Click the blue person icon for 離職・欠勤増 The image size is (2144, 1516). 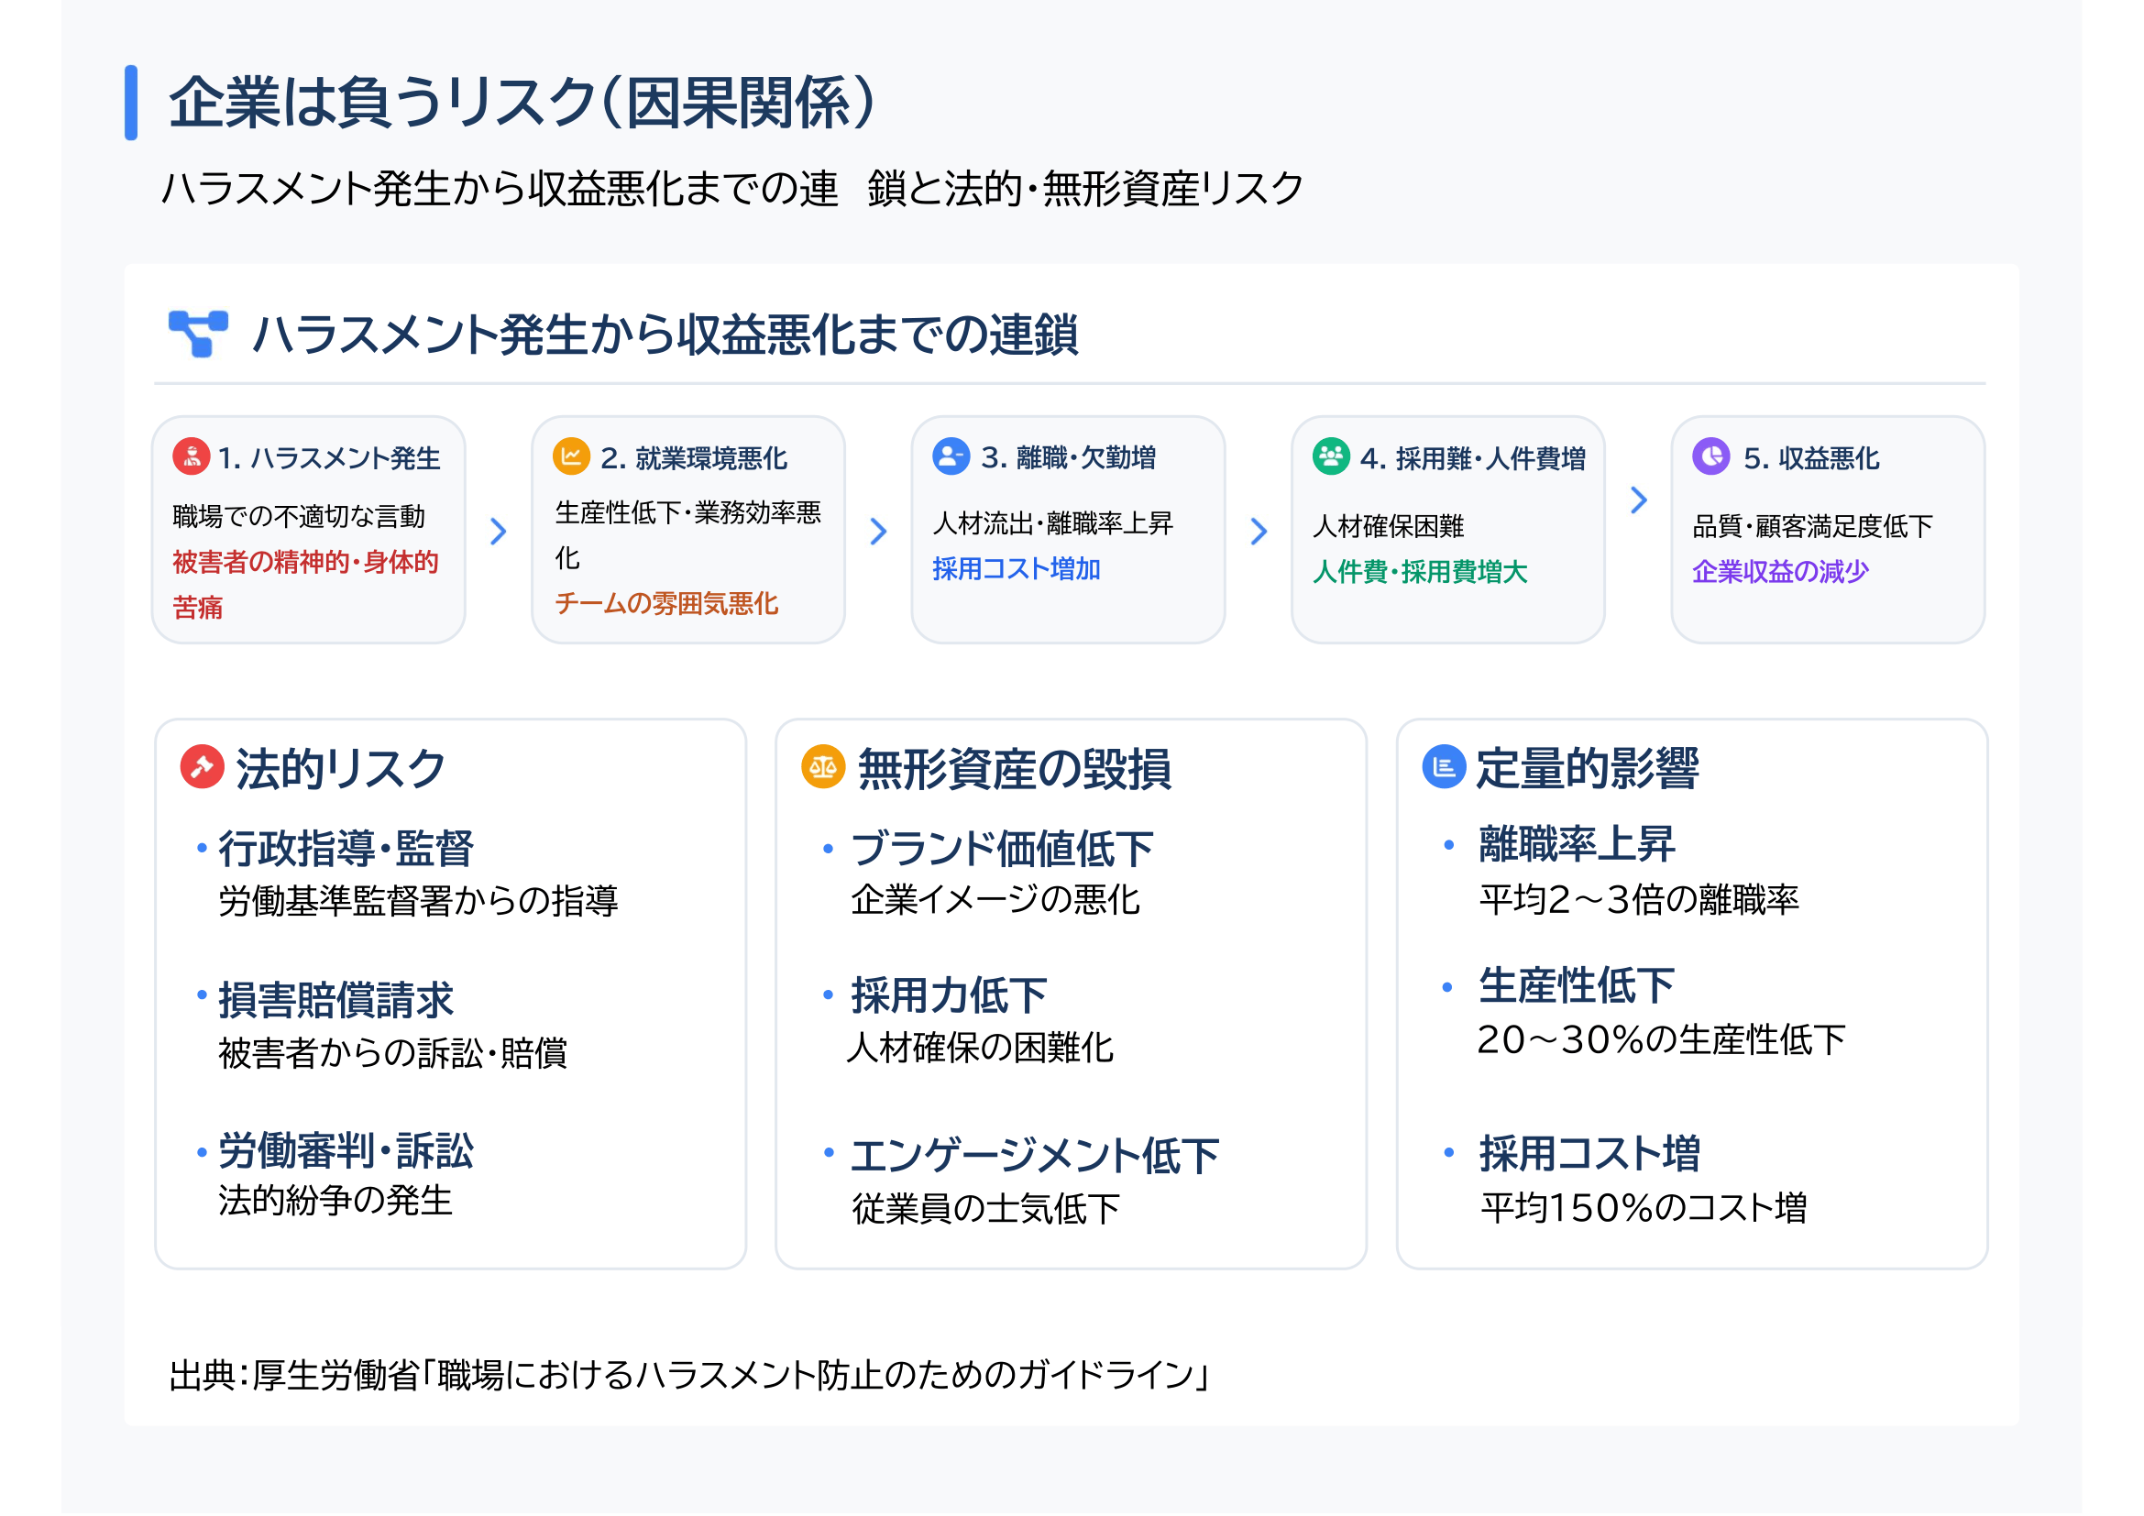[x=951, y=457]
